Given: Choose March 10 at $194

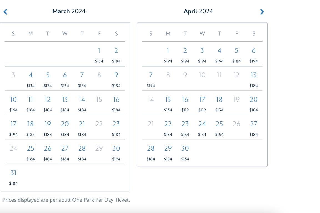Looking at the screenshot, I should click(13, 100).
